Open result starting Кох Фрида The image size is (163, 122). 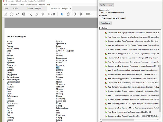[x=133, y=70]
